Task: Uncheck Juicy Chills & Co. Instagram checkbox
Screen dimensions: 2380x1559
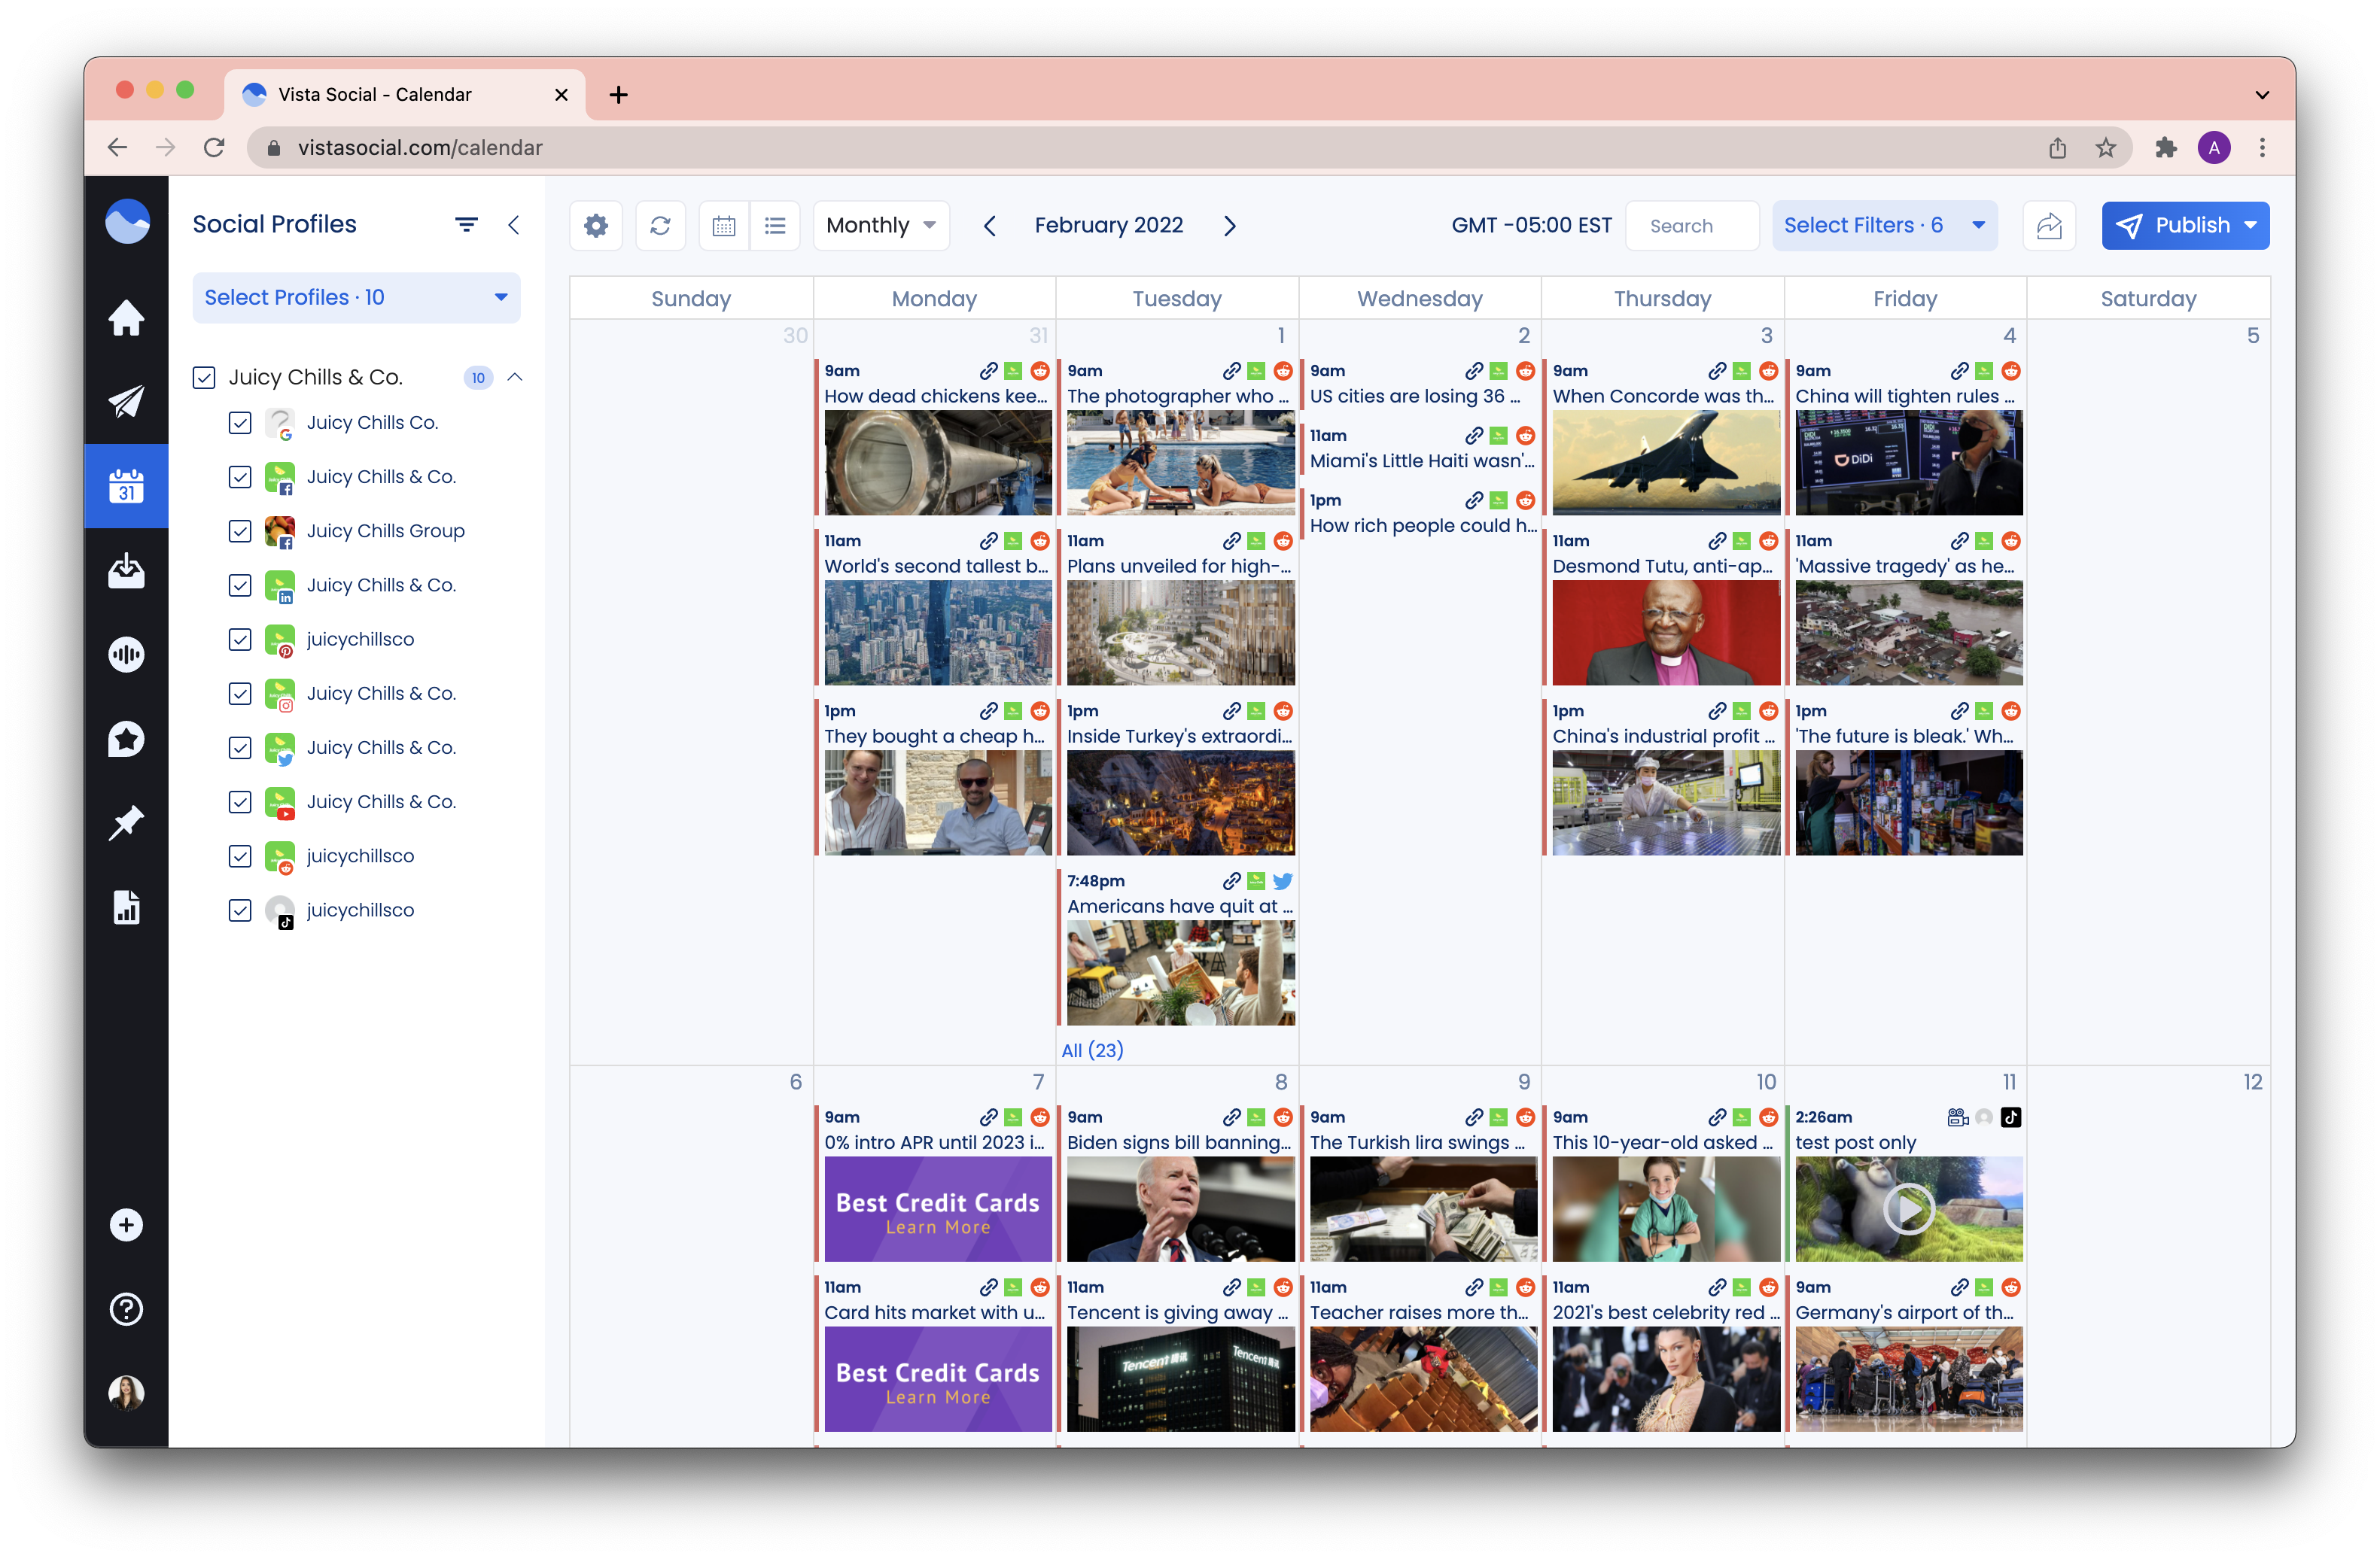Action: click(240, 694)
